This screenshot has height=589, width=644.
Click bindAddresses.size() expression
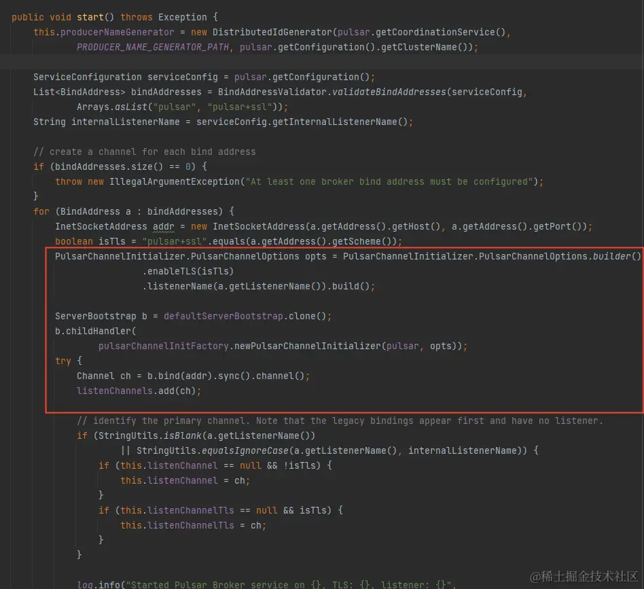[x=109, y=166]
